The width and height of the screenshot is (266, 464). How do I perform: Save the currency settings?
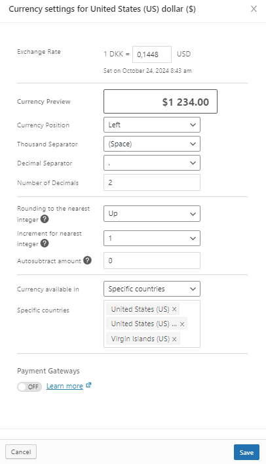pos(246,452)
